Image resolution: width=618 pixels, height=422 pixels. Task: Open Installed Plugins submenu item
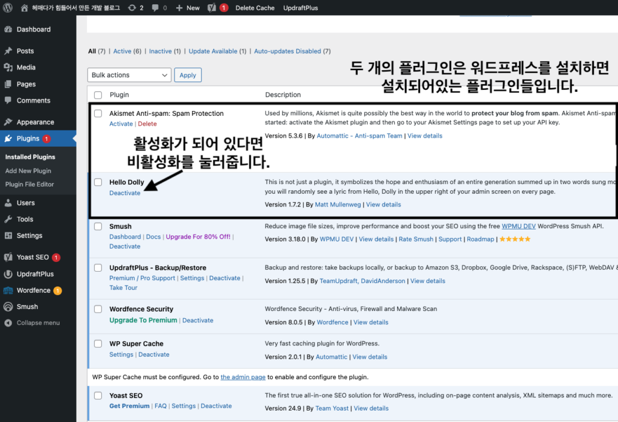click(30, 157)
